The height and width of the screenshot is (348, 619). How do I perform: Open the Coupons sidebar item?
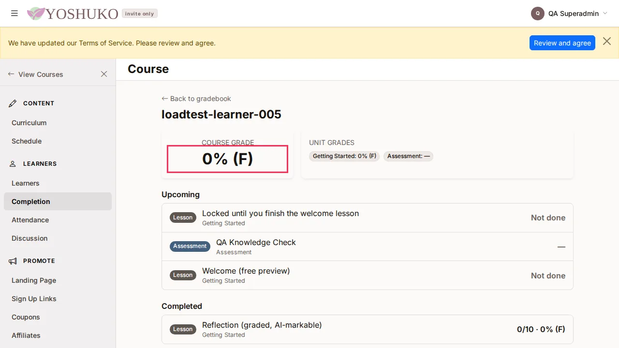(58, 317)
